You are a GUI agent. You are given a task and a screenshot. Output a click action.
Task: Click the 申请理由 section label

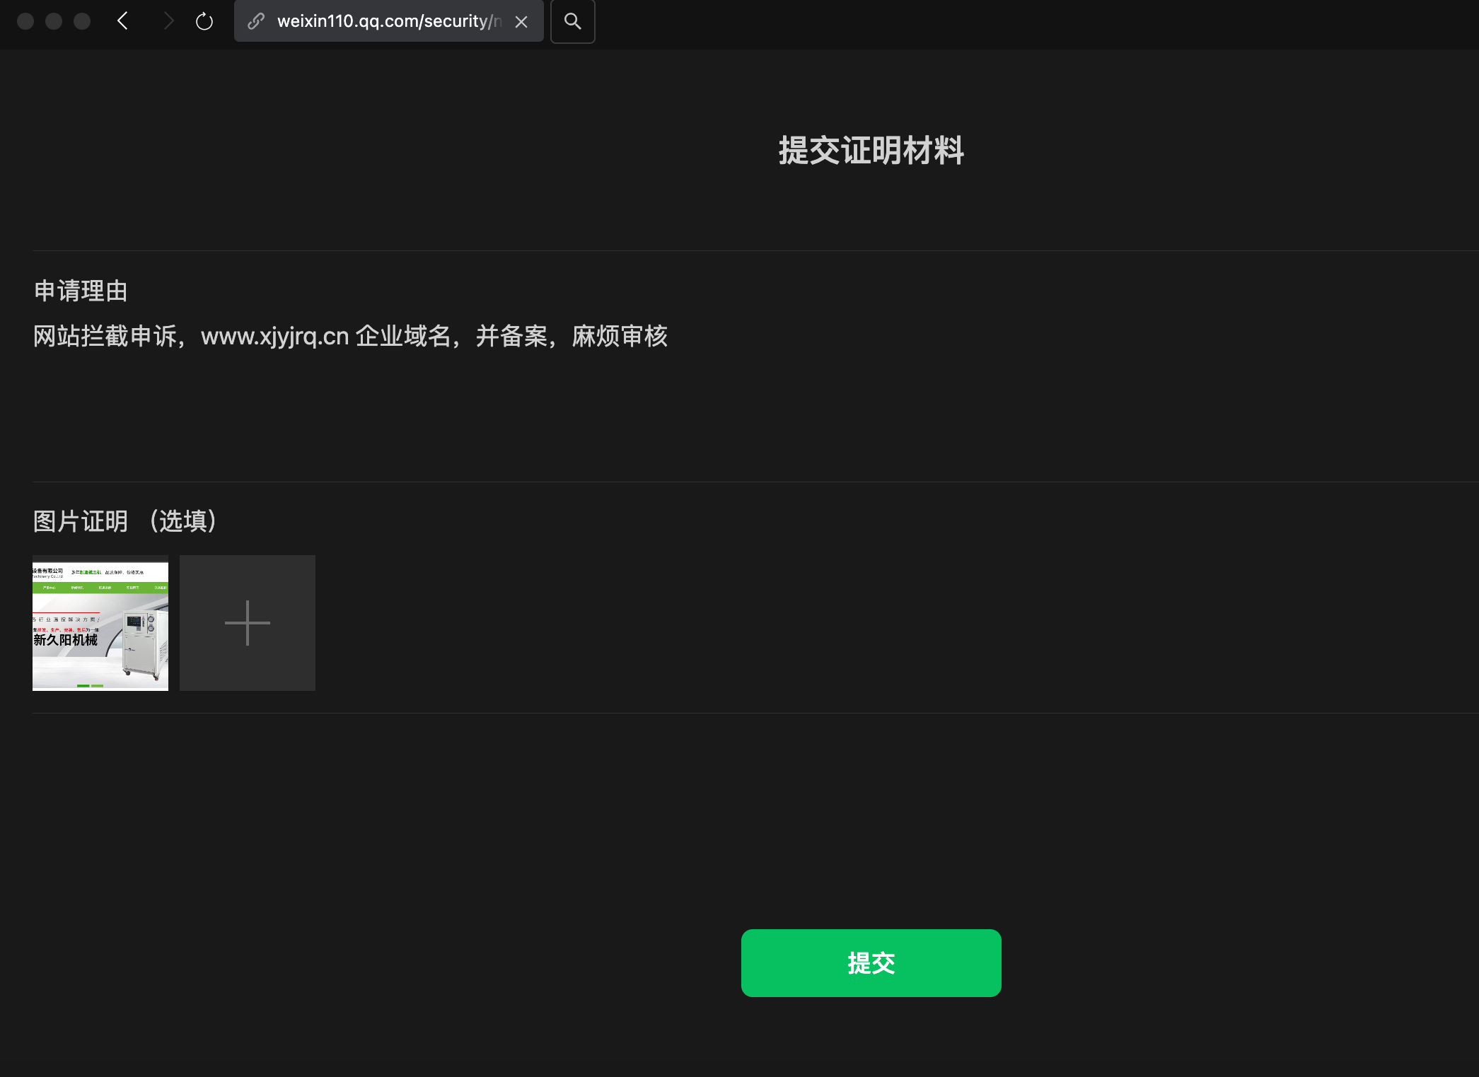[81, 291]
